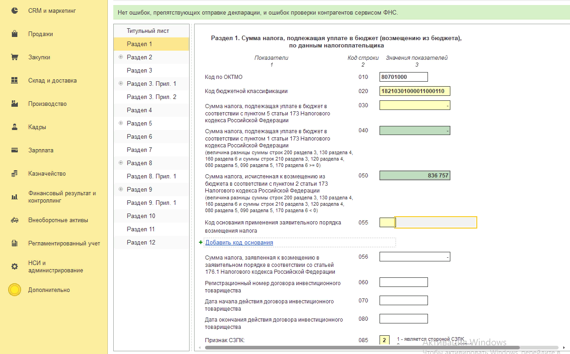Open the Казначейство section
This screenshot has height=354, width=570.
pyautogui.click(x=47, y=173)
